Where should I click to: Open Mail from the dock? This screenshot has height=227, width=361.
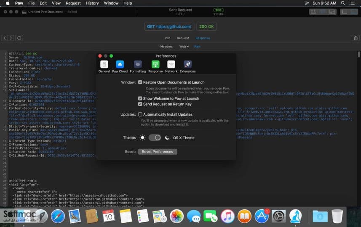75,216
